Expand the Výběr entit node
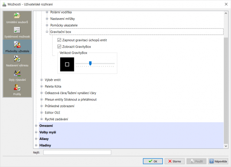Viewport: 231px width, 167px height. [x=42, y=80]
